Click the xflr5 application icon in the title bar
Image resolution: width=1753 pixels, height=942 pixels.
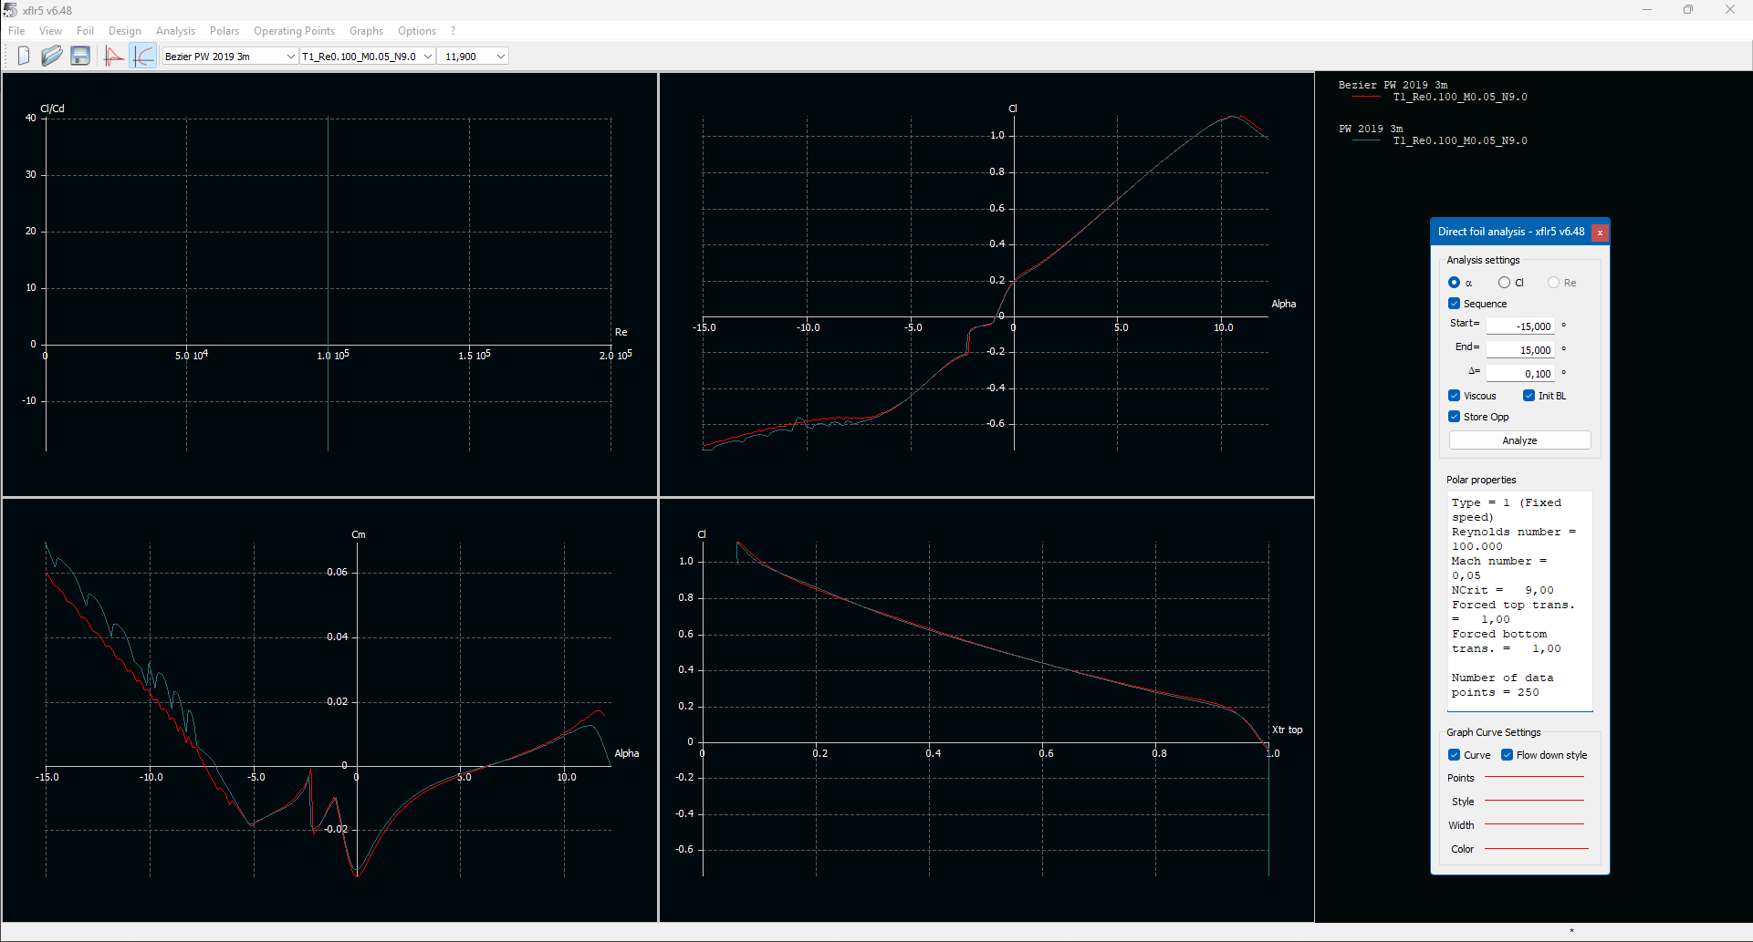pos(9,10)
